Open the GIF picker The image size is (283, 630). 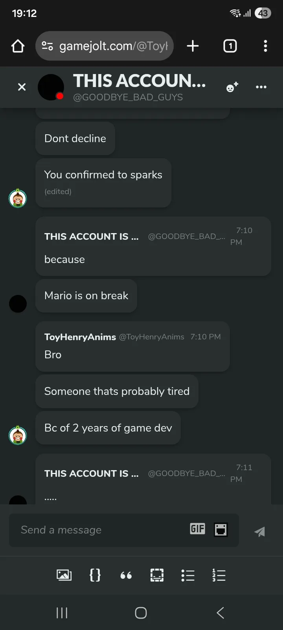pyautogui.click(x=197, y=529)
